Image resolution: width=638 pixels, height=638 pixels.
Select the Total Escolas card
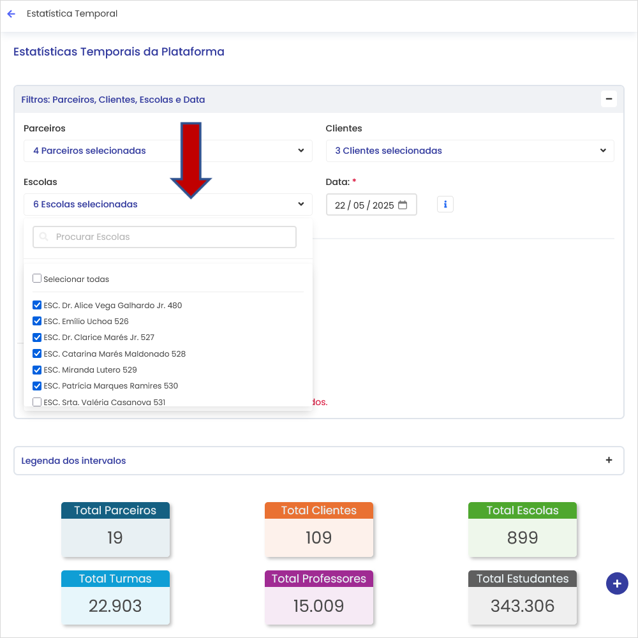pyautogui.click(x=523, y=530)
